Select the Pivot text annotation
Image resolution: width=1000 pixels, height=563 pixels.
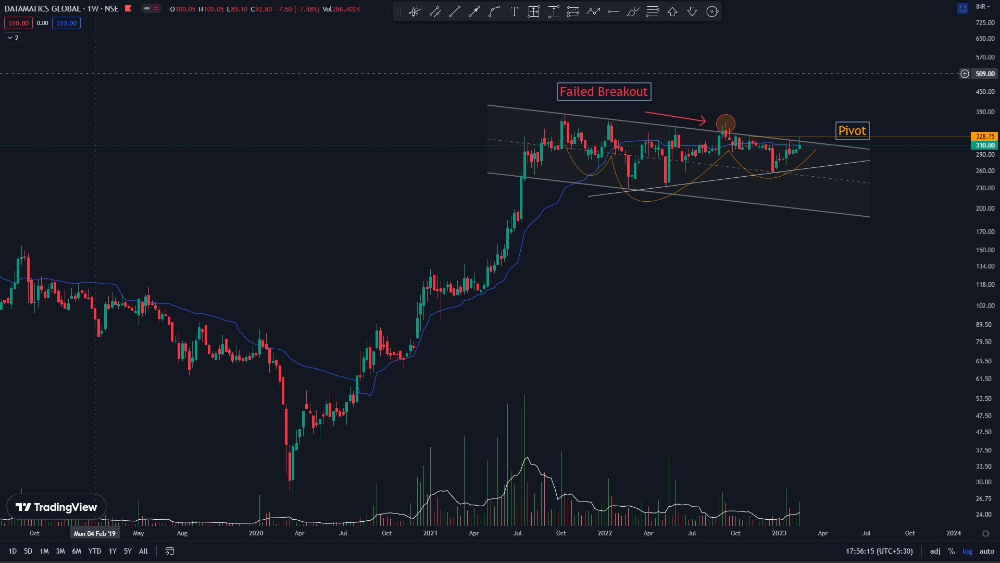point(852,131)
